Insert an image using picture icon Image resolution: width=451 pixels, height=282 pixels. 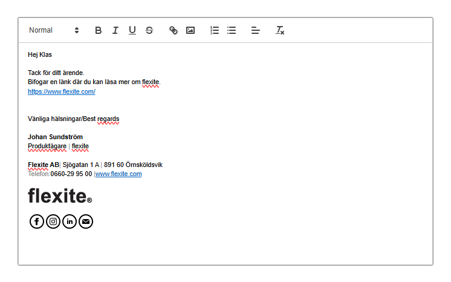coord(190,30)
